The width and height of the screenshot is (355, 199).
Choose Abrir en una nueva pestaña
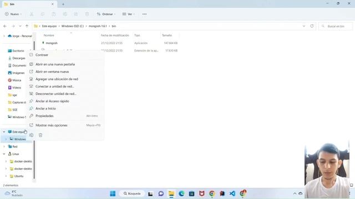pyautogui.click(x=65, y=64)
